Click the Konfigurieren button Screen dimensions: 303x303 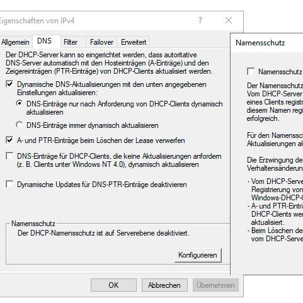[x=198, y=255]
